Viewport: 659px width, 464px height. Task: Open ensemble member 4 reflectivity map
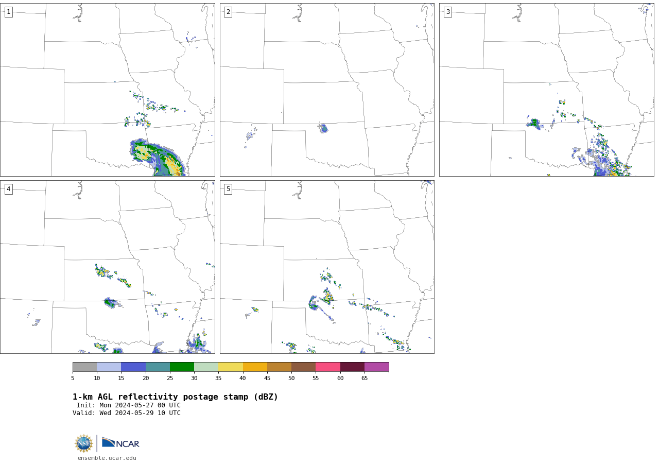click(108, 267)
